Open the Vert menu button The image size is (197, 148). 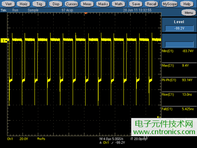pos(8,4)
